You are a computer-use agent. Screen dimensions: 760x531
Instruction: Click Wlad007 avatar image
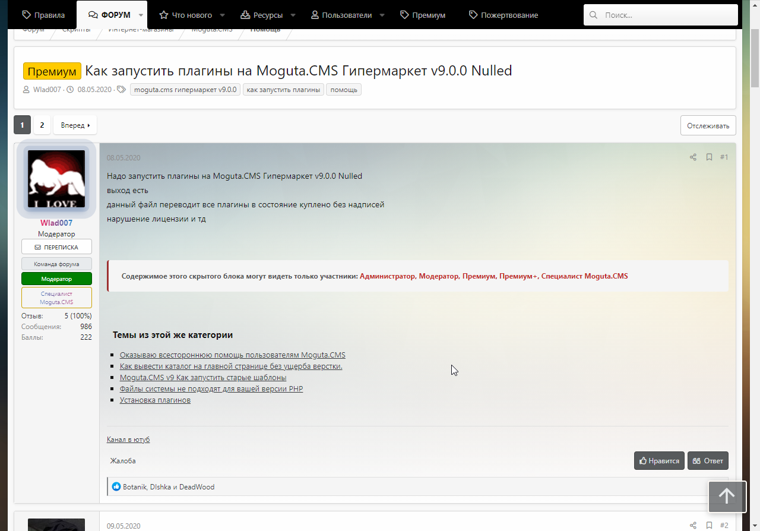point(56,178)
